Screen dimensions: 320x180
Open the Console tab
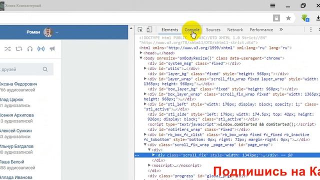pyautogui.click(x=192, y=30)
